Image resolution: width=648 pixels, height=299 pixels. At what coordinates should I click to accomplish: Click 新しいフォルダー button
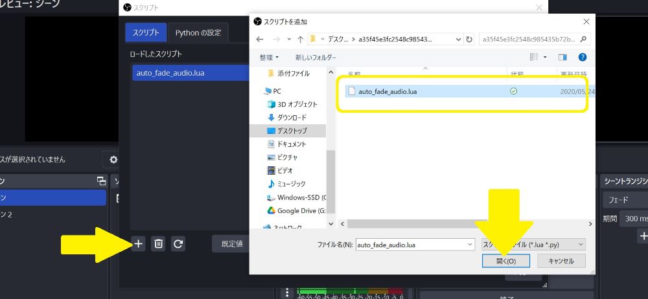[x=316, y=58]
